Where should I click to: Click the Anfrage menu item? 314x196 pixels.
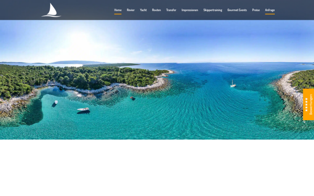[x=270, y=10]
